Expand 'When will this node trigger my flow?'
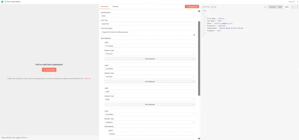Viewport: 299px width, 140px height. 15,138
